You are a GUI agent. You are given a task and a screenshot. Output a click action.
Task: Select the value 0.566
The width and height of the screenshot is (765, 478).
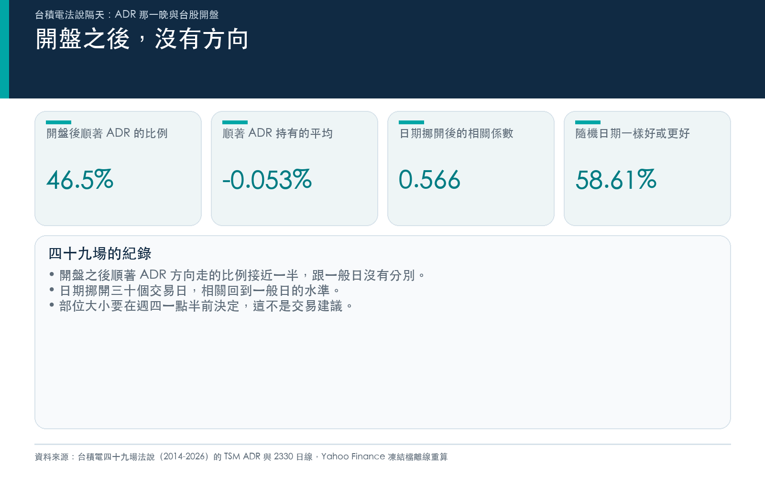pyautogui.click(x=429, y=180)
